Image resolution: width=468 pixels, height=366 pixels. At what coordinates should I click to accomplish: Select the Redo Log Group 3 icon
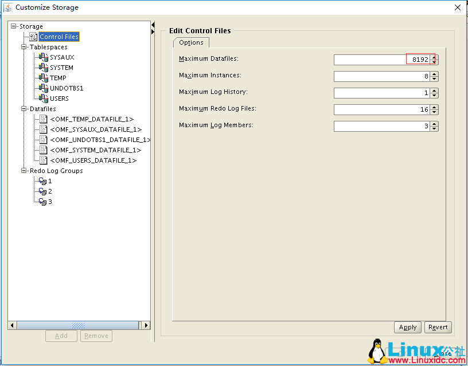(x=44, y=202)
